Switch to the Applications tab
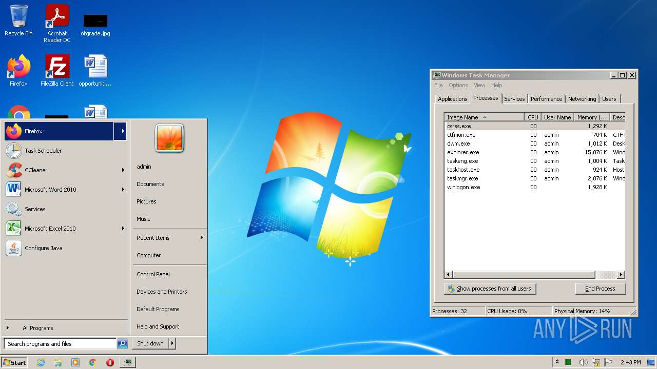The image size is (657, 369). tap(452, 99)
